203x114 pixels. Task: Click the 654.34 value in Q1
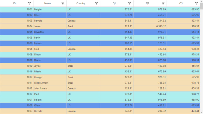pos(129,49)
